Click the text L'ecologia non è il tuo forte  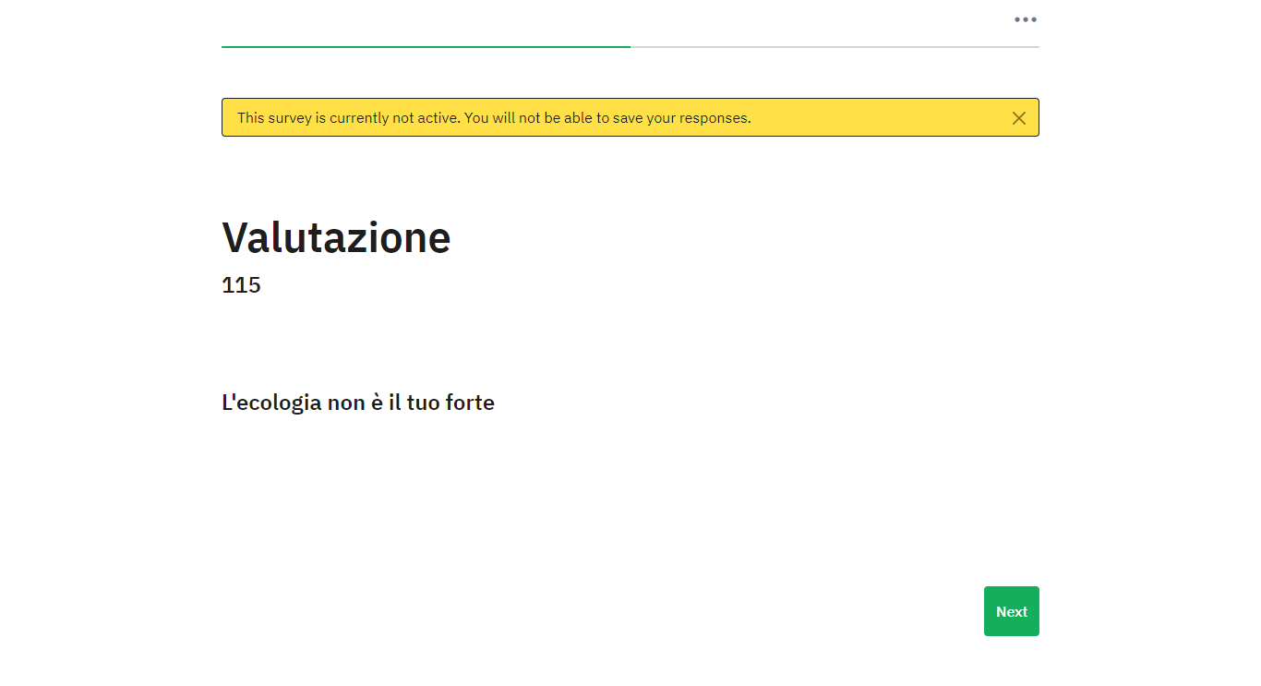(x=357, y=403)
